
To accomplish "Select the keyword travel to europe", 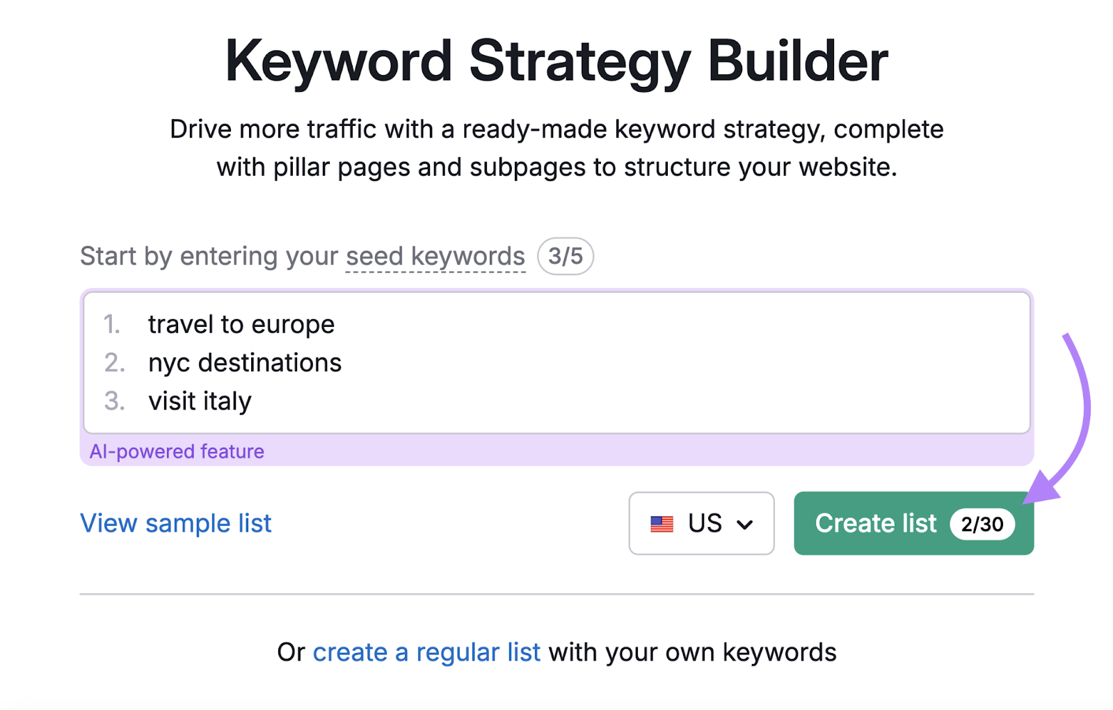I will tap(241, 324).
